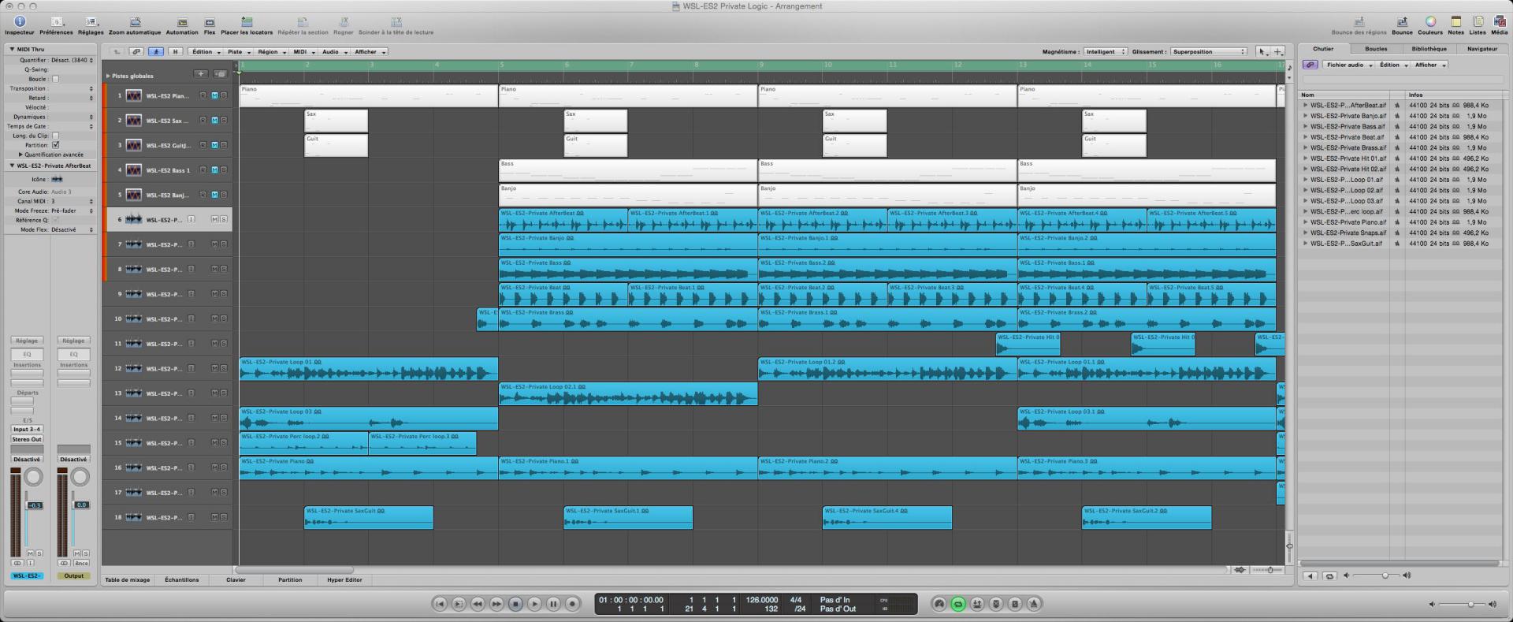1513x622 pixels.
Task: Click the EQ button on WSL-ES2 channel strip
Action: [x=27, y=355]
